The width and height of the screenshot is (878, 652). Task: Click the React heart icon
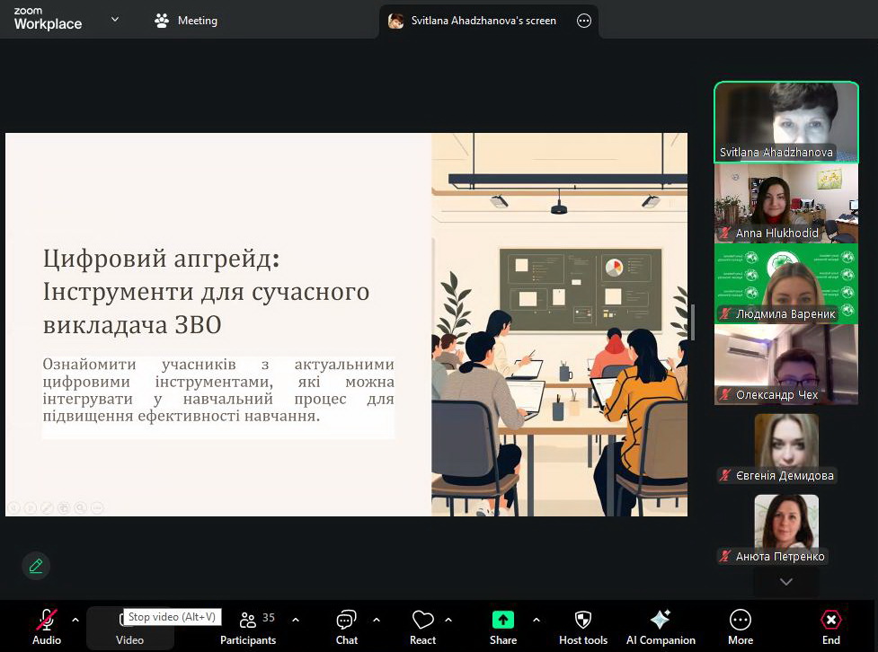pos(422,626)
